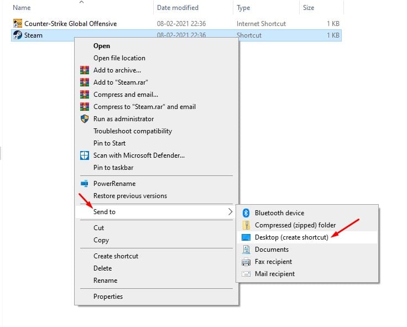Click the shield icon for Run as administrator
The width and height of the screenshot is (407, 327).
coord(85,119)
